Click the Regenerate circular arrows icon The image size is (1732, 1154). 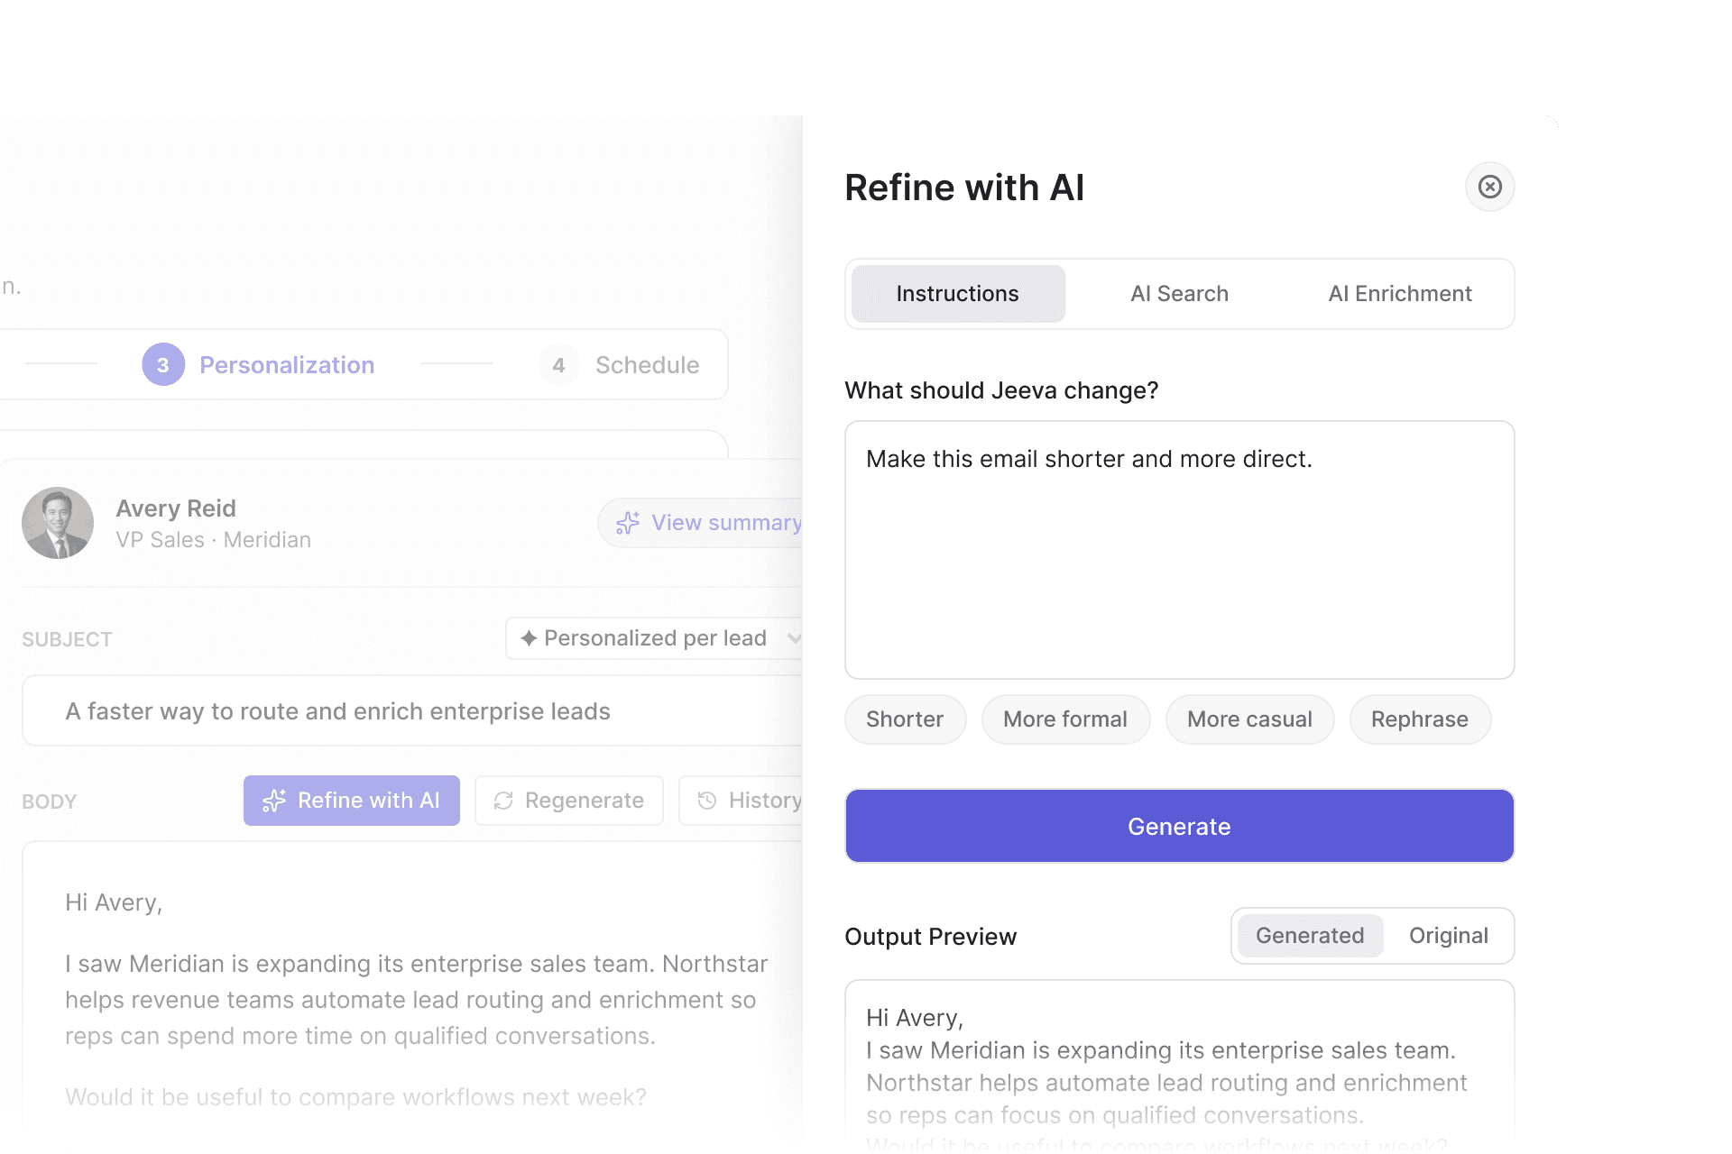(x=503, y=801)
